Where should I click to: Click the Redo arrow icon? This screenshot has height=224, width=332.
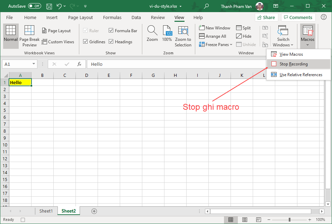tap(72, 6)
